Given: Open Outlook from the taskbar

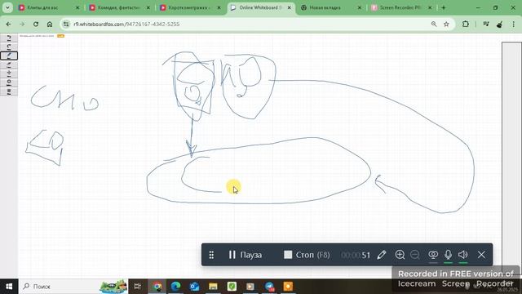Looking at the screenshot, I should pos(194,287).
